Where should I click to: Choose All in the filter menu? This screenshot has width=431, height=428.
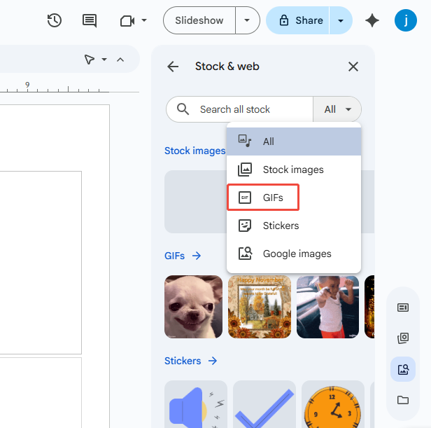point(294,141)
